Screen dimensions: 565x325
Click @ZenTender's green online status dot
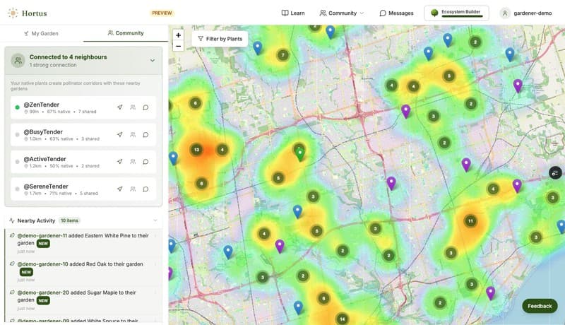click(17, 107)
